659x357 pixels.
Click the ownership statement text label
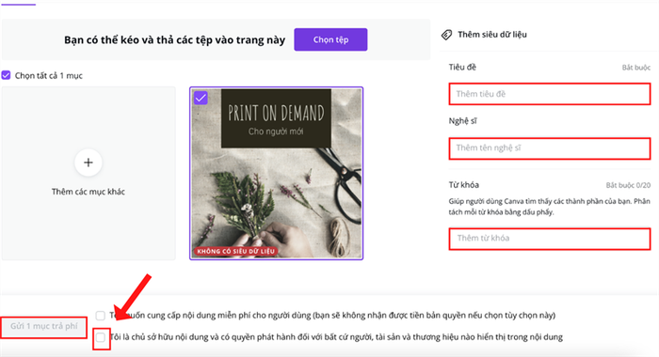[x=336, y=337]
